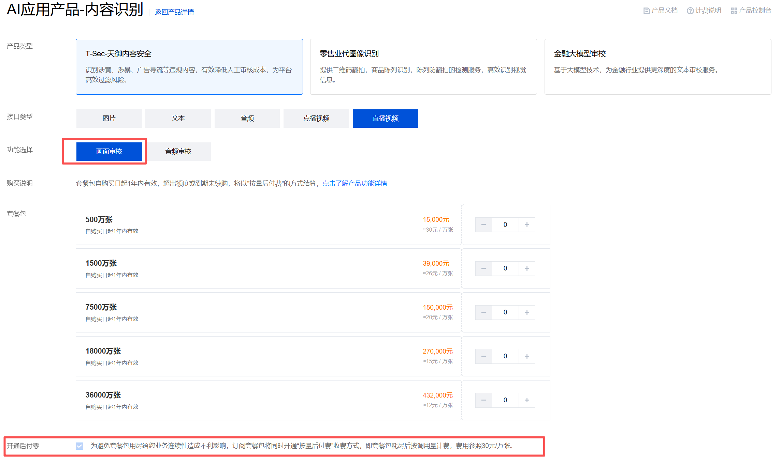Select 音频审核 function option

pyautogui.click(x=178, y=152)
